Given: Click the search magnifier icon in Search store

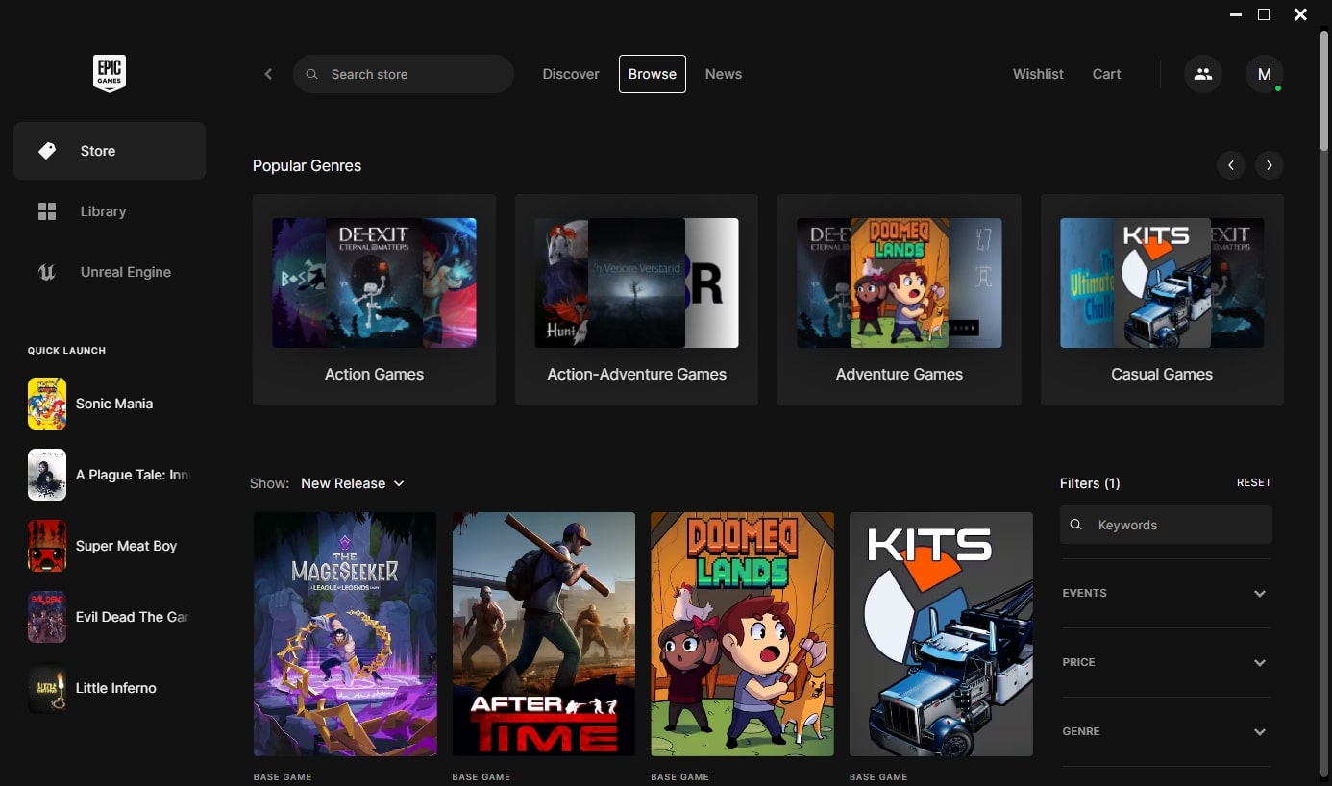Looking at the screenshot, I should coord(311,74).
